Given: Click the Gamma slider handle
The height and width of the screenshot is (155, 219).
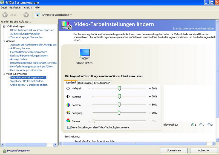Looking at the screenshot, I should click(x=94, y=121).
